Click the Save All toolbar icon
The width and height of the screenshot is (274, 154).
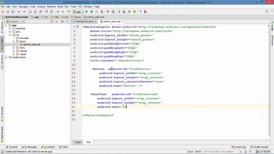pyautogui.click(x=8, y=12)
